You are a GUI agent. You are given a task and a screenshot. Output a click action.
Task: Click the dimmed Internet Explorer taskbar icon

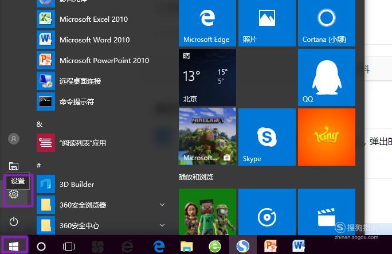click(127, 247)
